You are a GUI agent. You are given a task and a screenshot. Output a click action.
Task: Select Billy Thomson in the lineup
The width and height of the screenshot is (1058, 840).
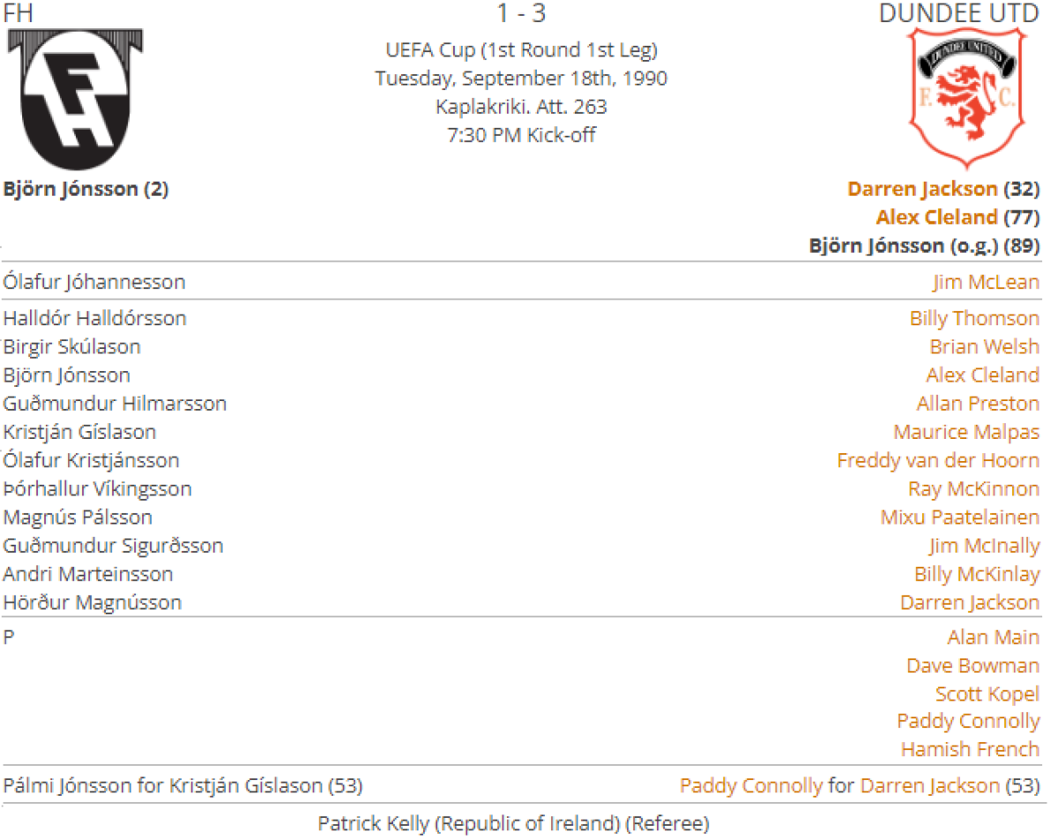[x=974, y=318]
